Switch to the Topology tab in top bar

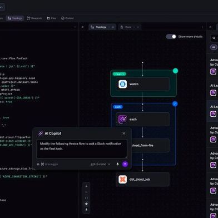(15, 18)
